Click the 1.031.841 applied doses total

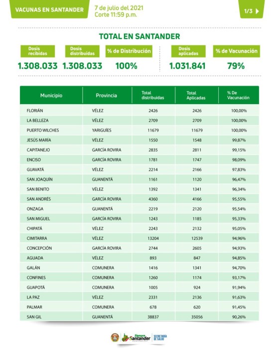(x=187, y=66)
